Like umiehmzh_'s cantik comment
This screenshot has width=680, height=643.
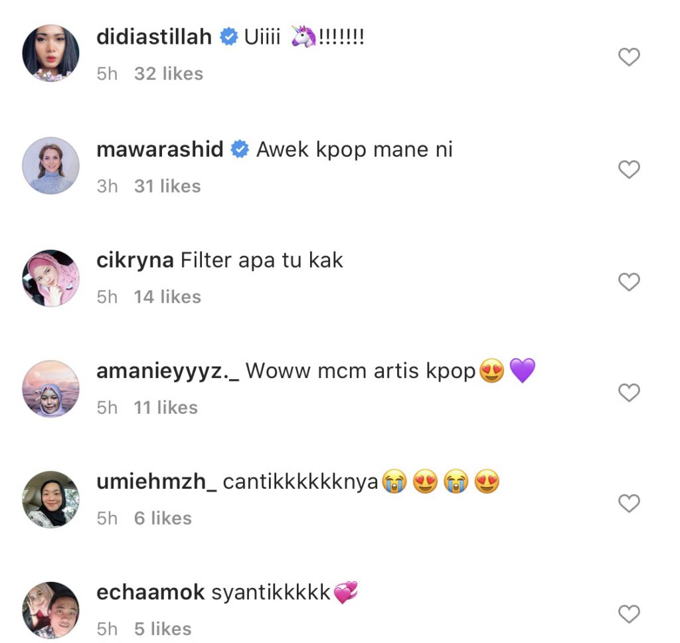click(x=628, y=504)
